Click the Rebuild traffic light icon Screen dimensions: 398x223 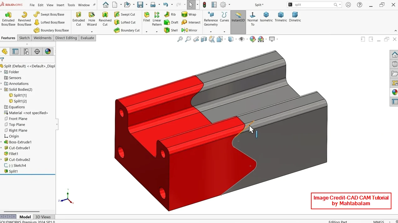(204, 5)
